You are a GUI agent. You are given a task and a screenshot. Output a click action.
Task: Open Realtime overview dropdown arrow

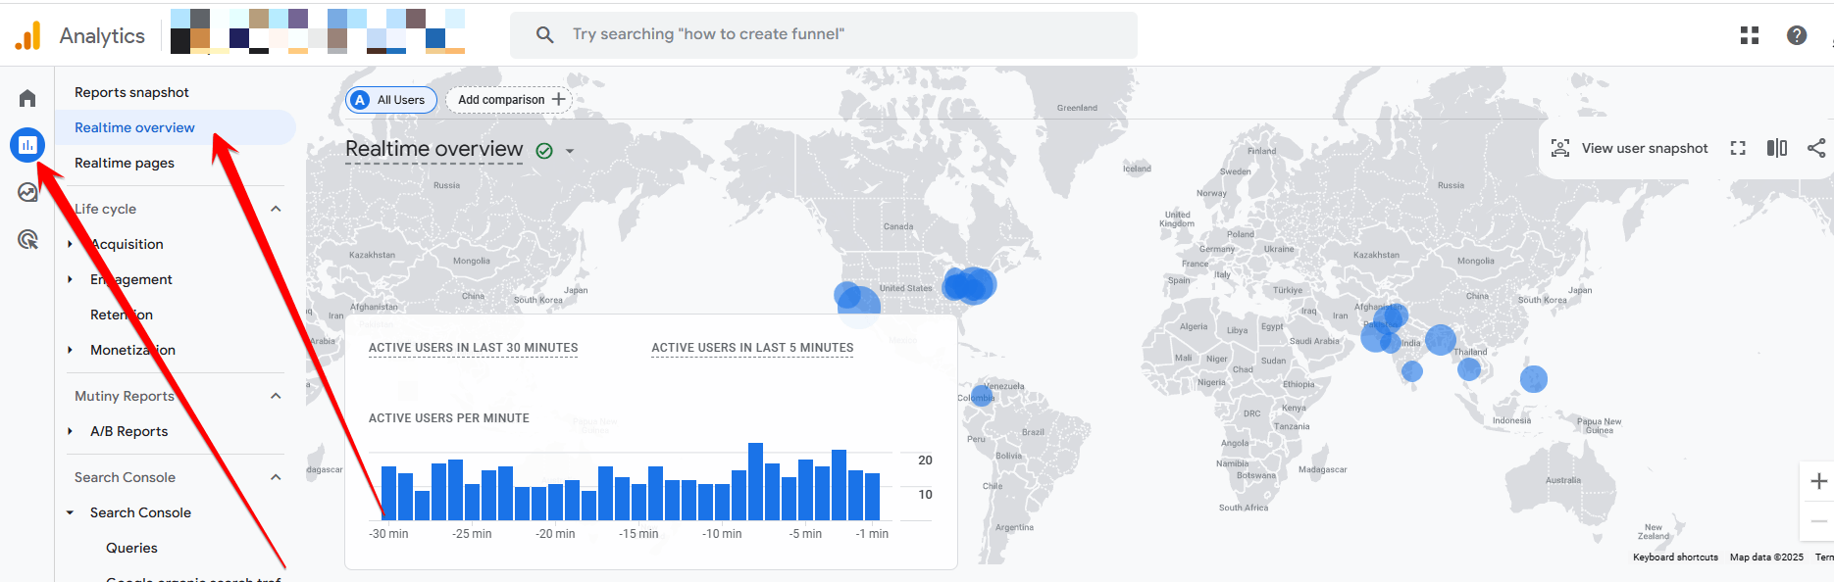(570, 152)
